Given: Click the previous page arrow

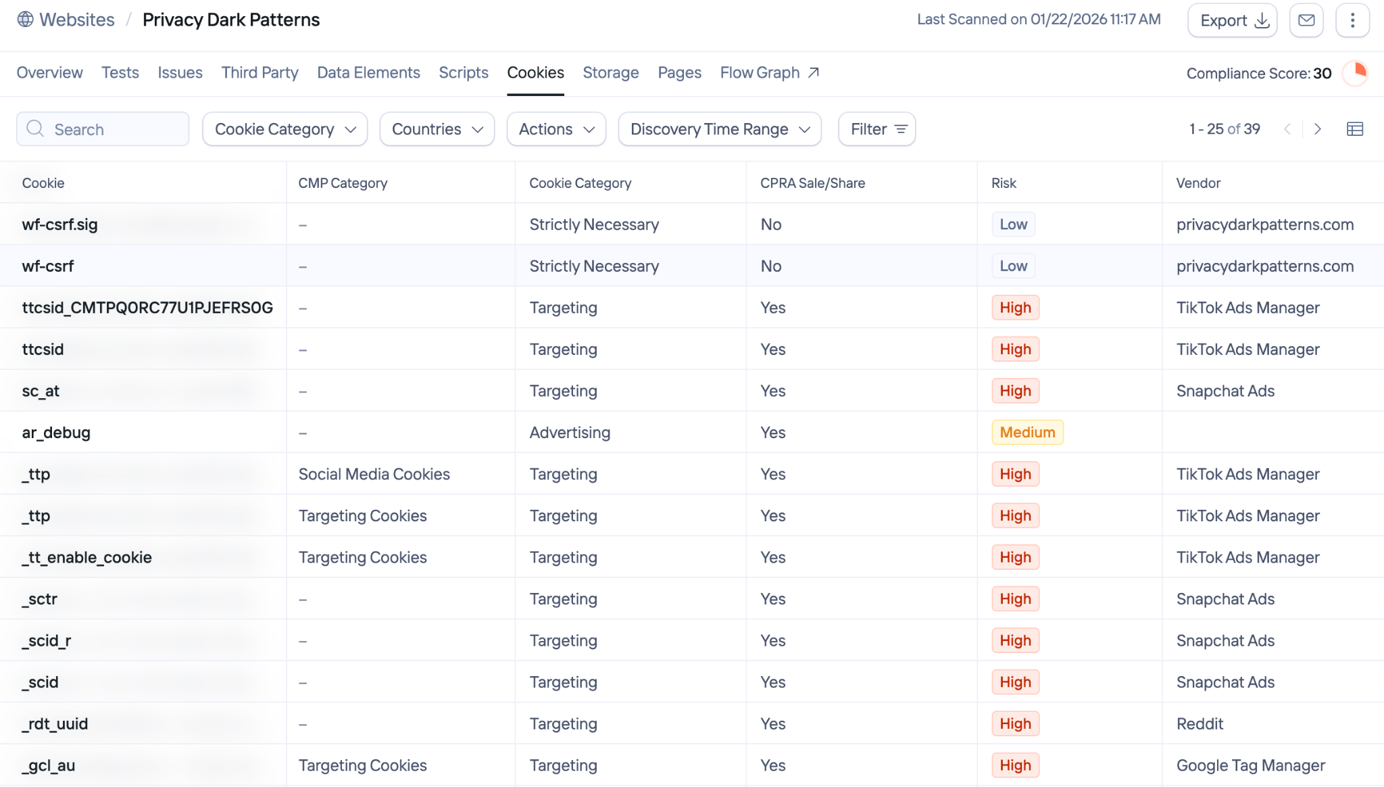Looking at the screenshot, I should [x=1287, y=129].
